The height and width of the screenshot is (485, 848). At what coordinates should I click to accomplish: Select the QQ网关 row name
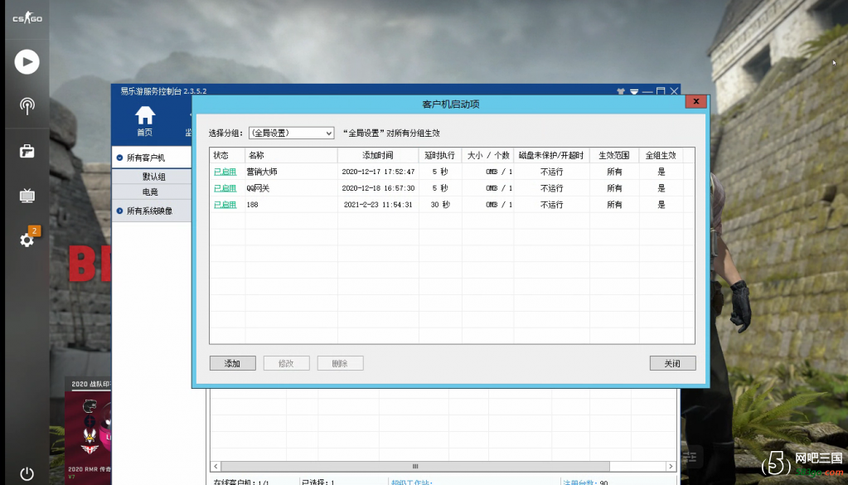[x=258, y=188]
